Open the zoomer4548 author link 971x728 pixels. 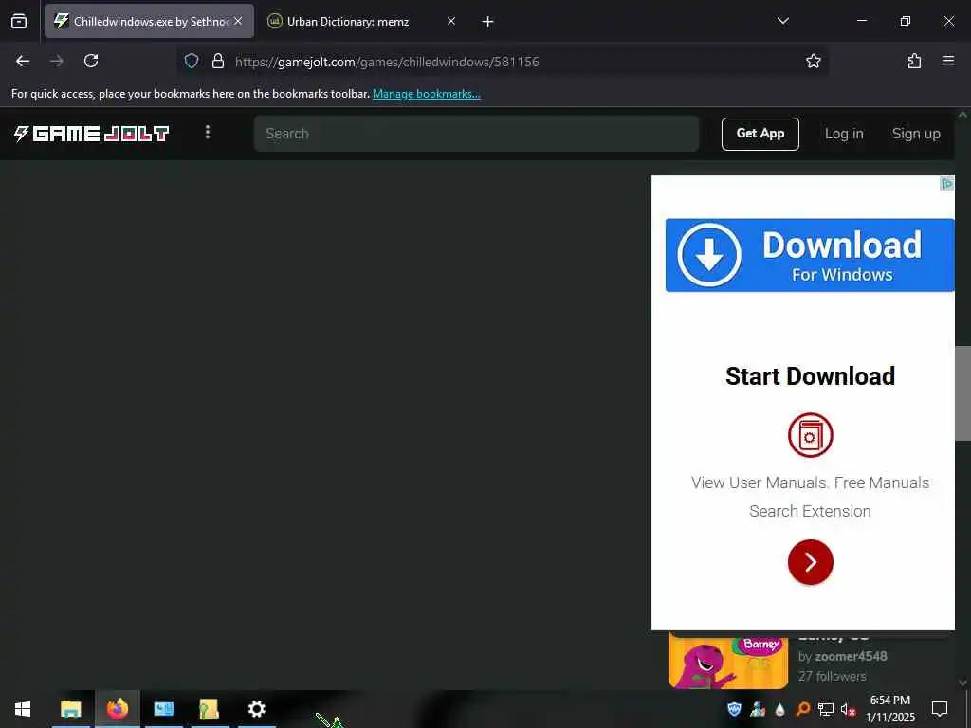tap(851, 656)
